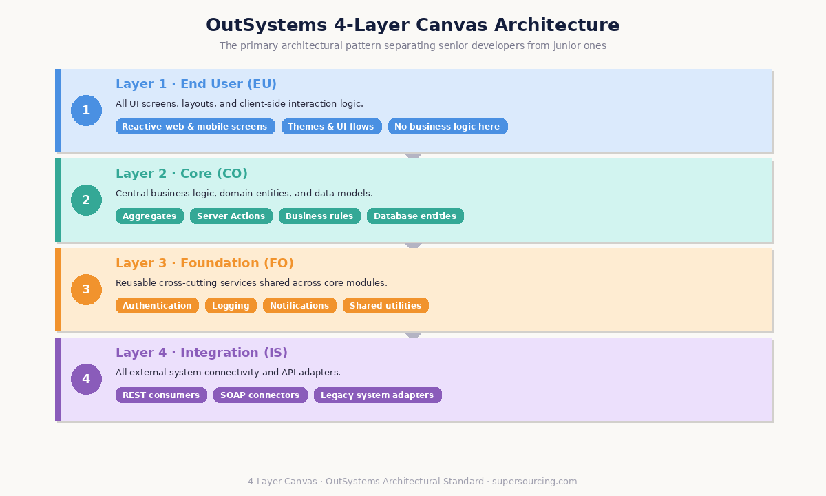Click the Aggregates tag
This screenshot has height=496, width=826.
tap(149, 216)
